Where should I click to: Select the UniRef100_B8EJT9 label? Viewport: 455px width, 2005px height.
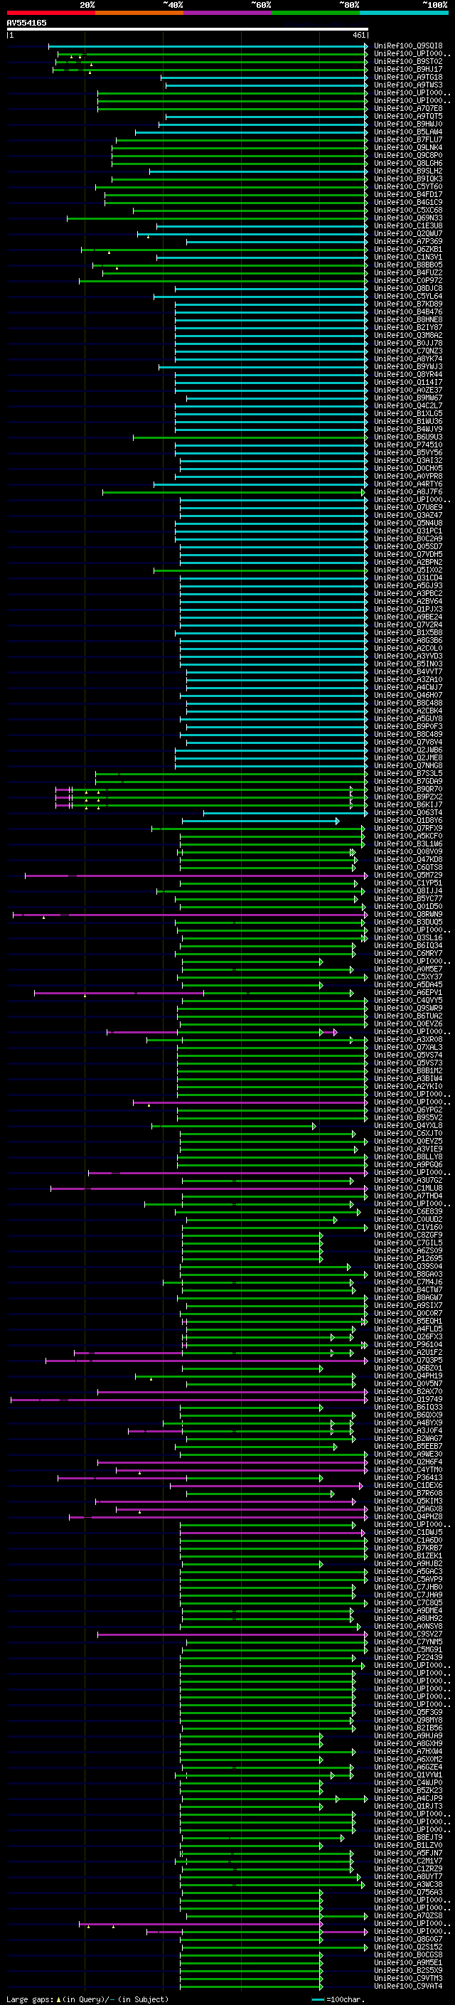pyautogui.click(x=408, y=1837)
